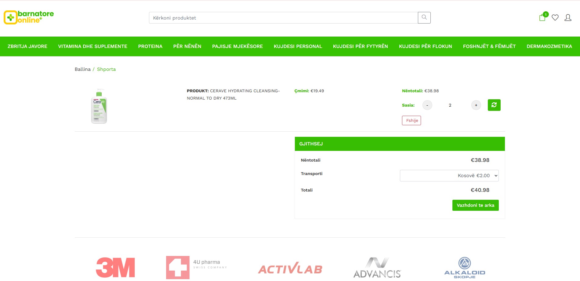Focus the Kërkoni produktet search field
Viewport: 580px width, 281px height.
[x=283, y=18]
